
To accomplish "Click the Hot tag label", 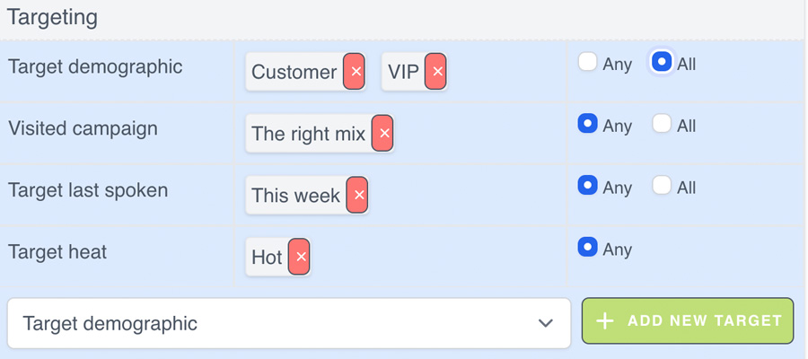I will pyautogui.click(x=267, y=258).
